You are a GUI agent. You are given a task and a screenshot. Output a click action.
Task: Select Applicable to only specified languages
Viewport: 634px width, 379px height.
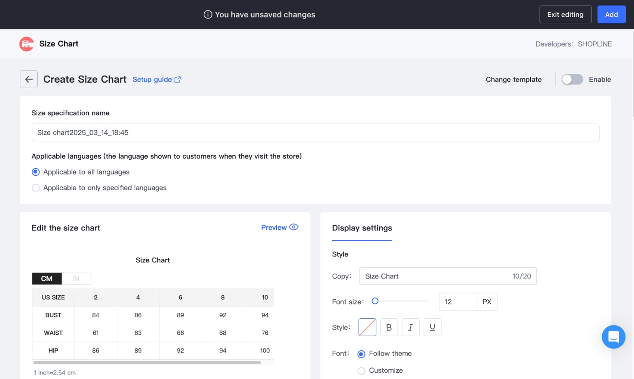pos(36,188)
